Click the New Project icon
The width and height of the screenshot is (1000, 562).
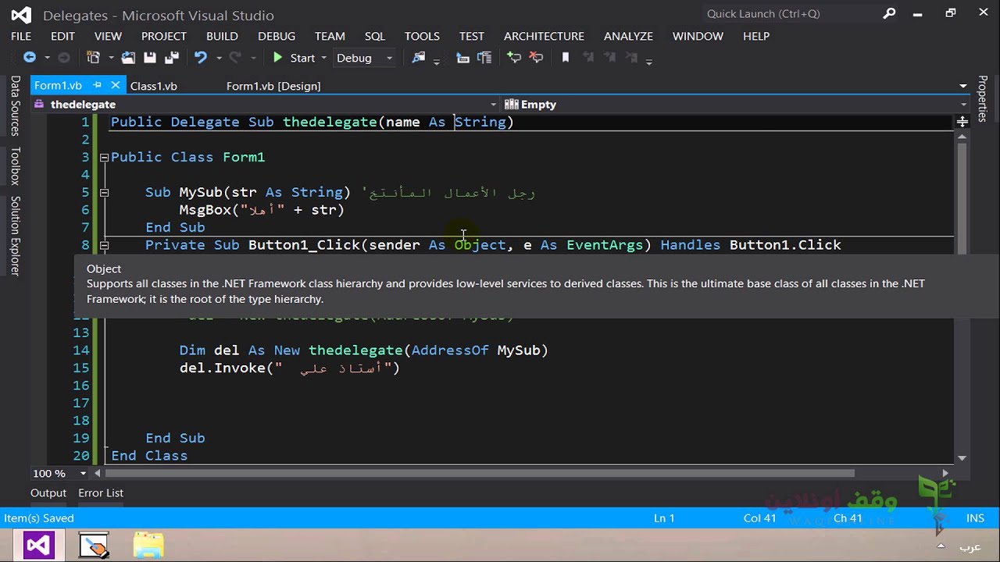94,57
